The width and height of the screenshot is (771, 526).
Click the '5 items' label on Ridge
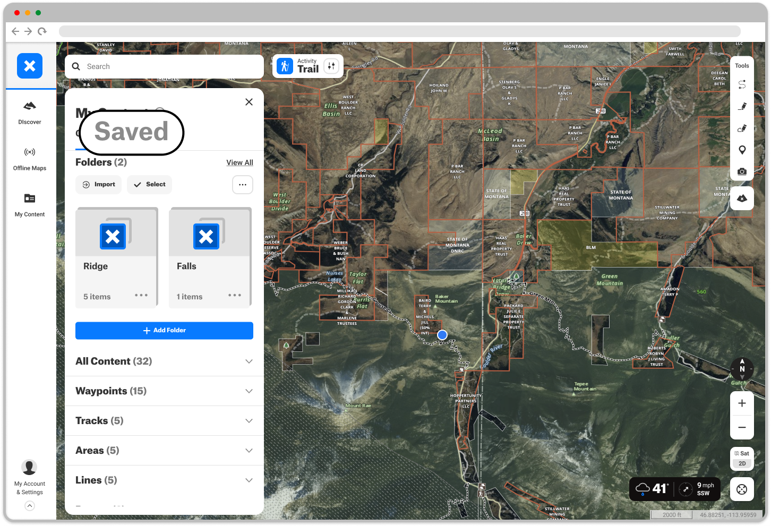pyautogui.click(x=97, y=297)
